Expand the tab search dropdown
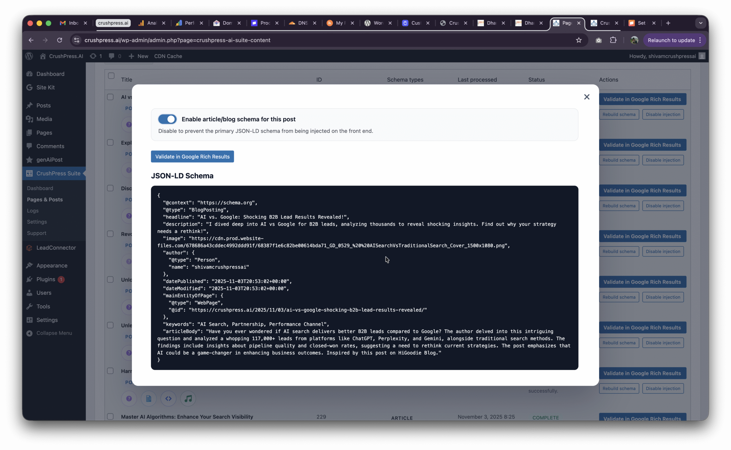This screenshot has height=450, width=731. 701,23
